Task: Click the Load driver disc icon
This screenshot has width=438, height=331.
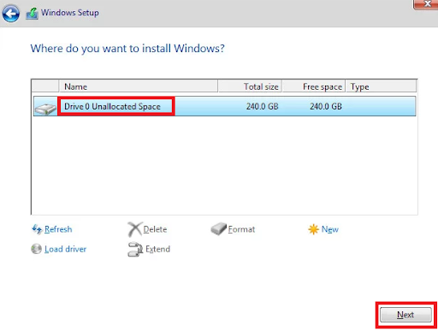Action: [x=36, y=249]
